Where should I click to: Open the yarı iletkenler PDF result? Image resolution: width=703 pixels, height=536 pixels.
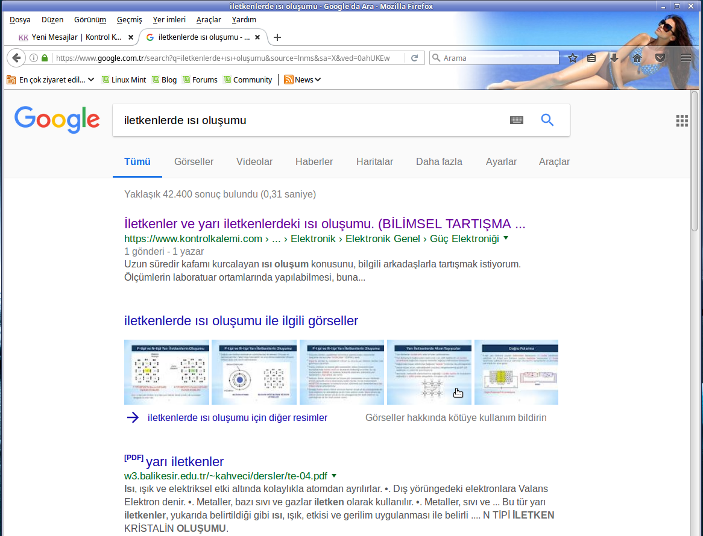coord(184,461)
